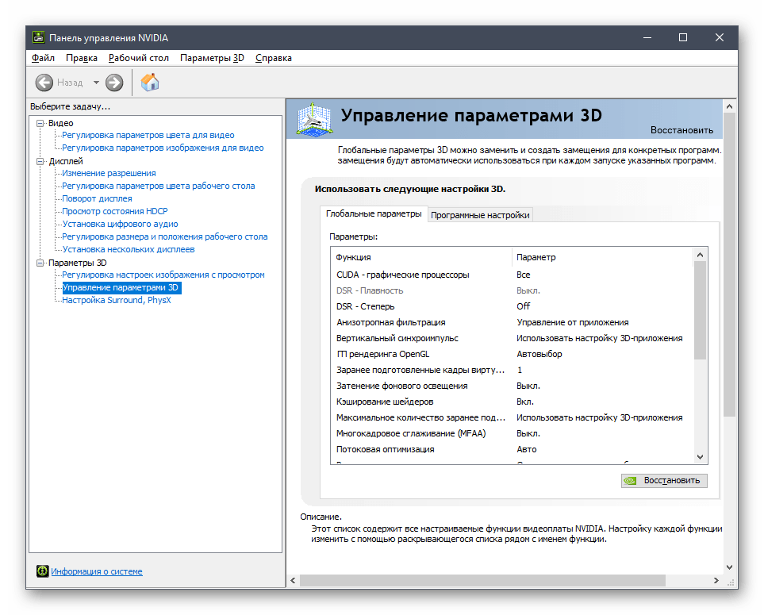Collapse the Параметры 3D tree node

40,263
